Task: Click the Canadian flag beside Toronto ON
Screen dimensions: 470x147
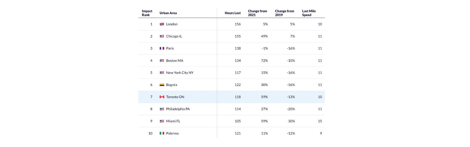Action: click(x=162, y=97)
